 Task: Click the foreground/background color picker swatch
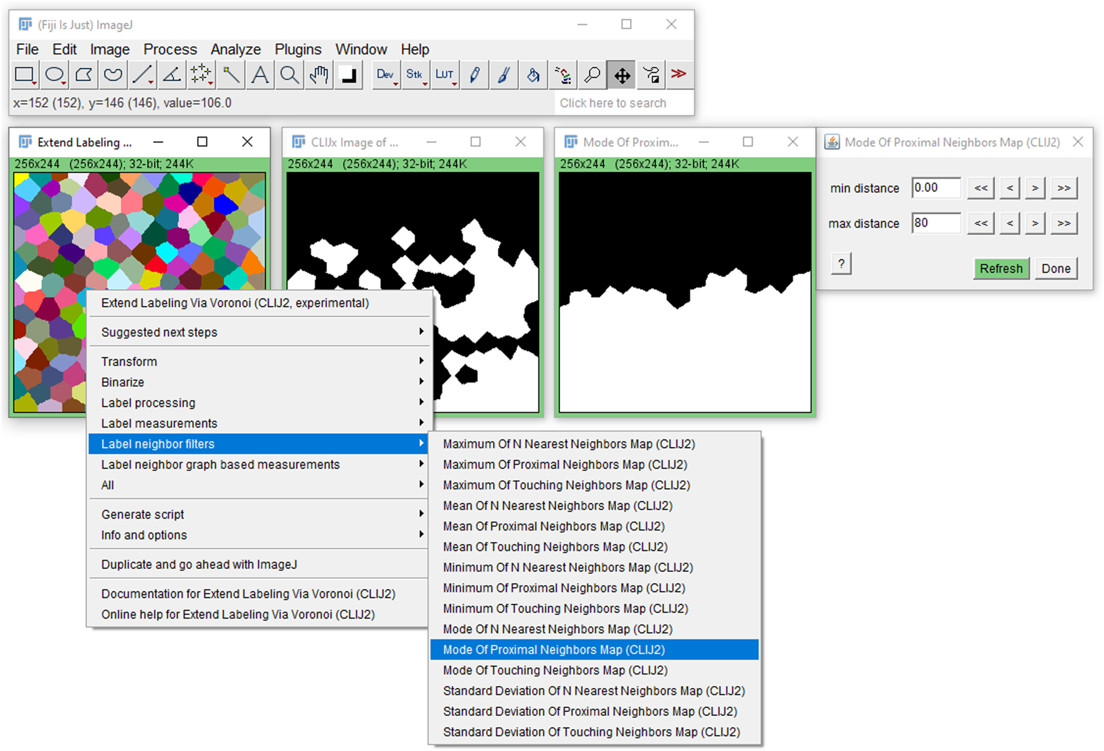click(x=349, y=75)
